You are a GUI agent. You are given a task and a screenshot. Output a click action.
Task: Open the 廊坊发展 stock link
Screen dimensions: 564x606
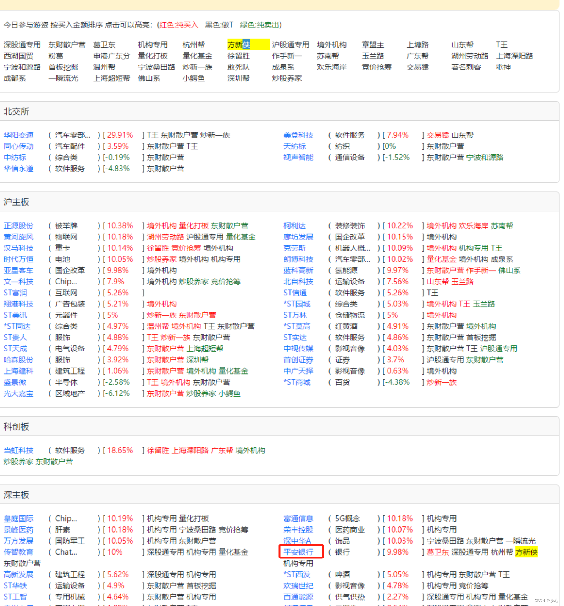[x=298, y=237]
